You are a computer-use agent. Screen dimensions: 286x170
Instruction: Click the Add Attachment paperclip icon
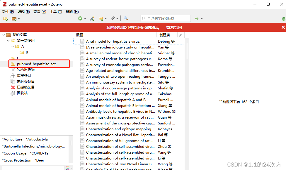[x=113, y=18]
